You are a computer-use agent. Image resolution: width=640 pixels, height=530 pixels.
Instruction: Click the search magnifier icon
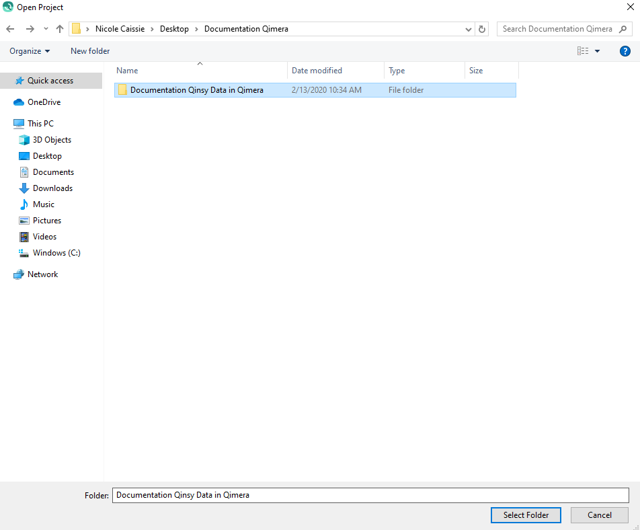click(623, 29)
